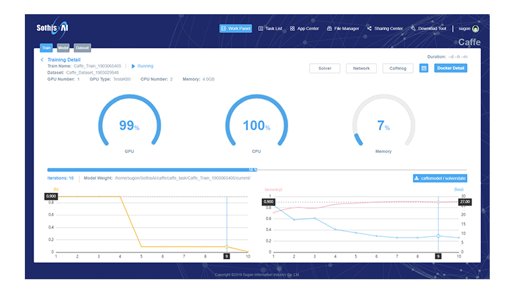Open the Work Panel menu item
This screenshot has width=516, height=290.
pyautogui.click(x=235, y=29)
